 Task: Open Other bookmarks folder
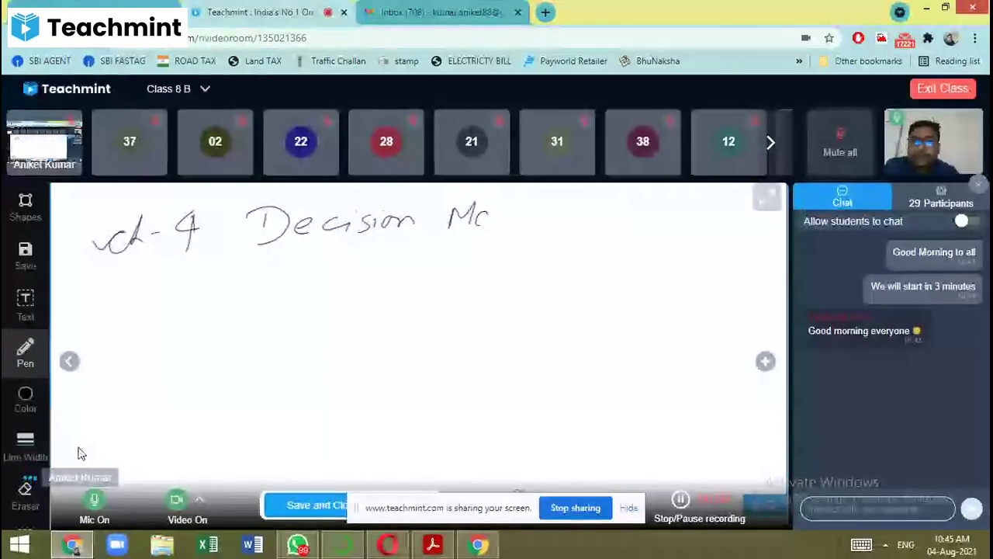860,61
